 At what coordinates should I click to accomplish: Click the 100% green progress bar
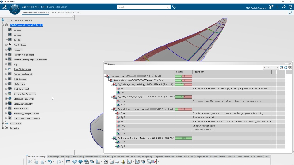click(x=183, y=138)
